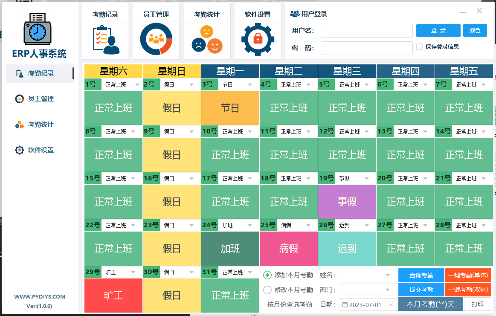The width and height of the screenshot is (496, 316).
Task: Click the 员工管理 sidebar icon
Action: click(20, 99)
